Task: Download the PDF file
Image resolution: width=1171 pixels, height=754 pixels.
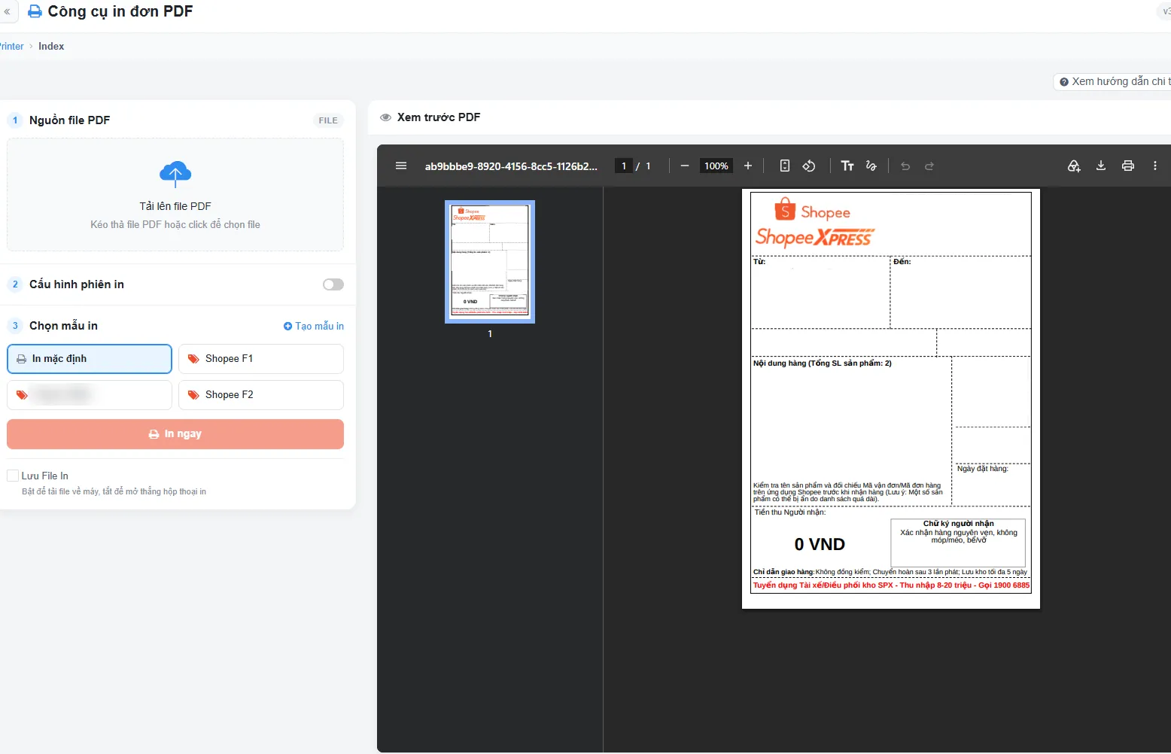Action: tap(1101, 166)
